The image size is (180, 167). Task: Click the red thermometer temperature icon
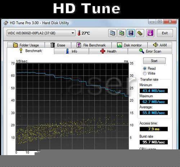click(79, 33)
